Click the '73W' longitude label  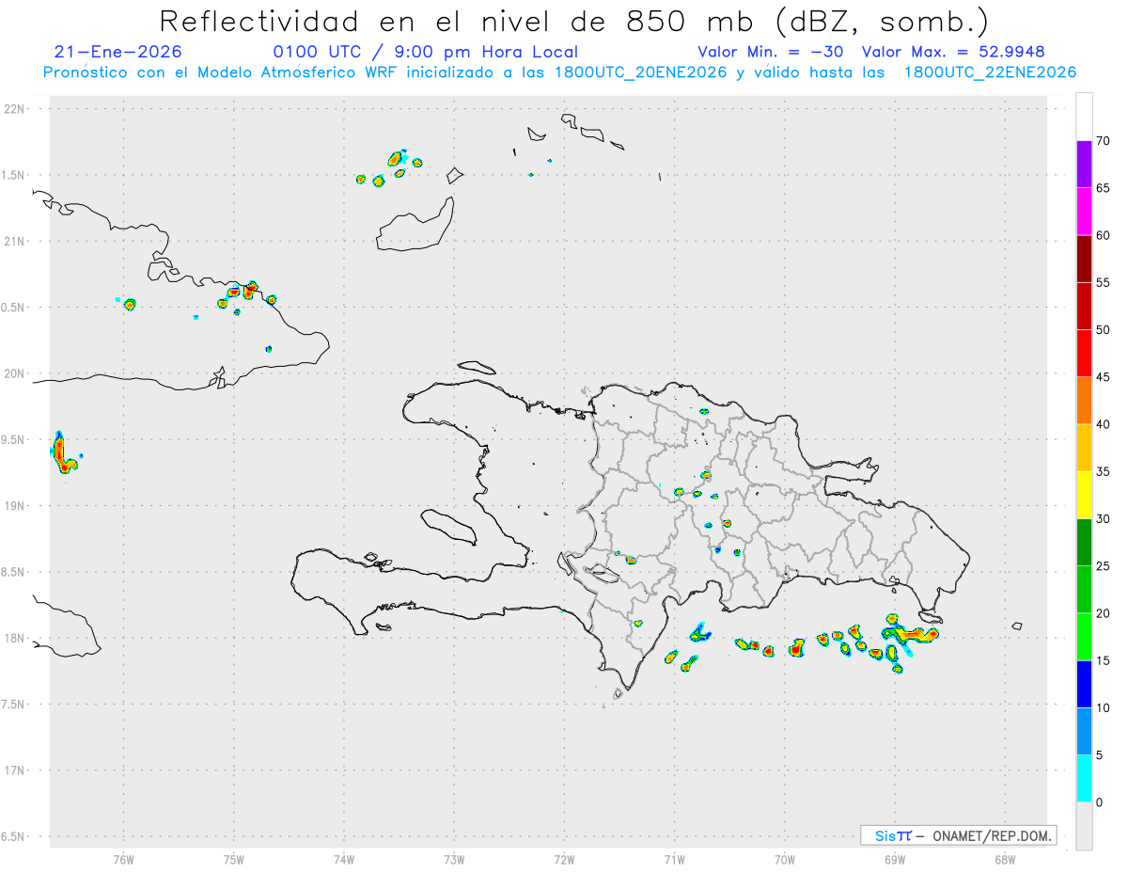click(454, 859)
